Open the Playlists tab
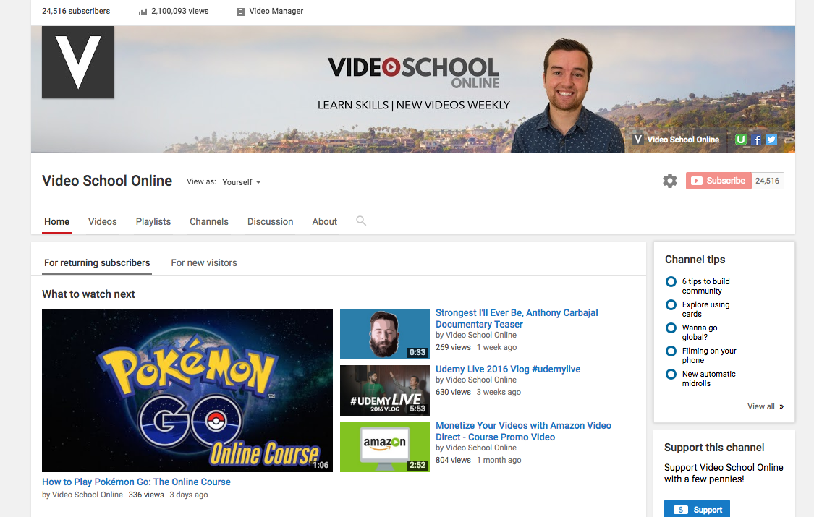814x517 pixels. (x=153, y=221)
